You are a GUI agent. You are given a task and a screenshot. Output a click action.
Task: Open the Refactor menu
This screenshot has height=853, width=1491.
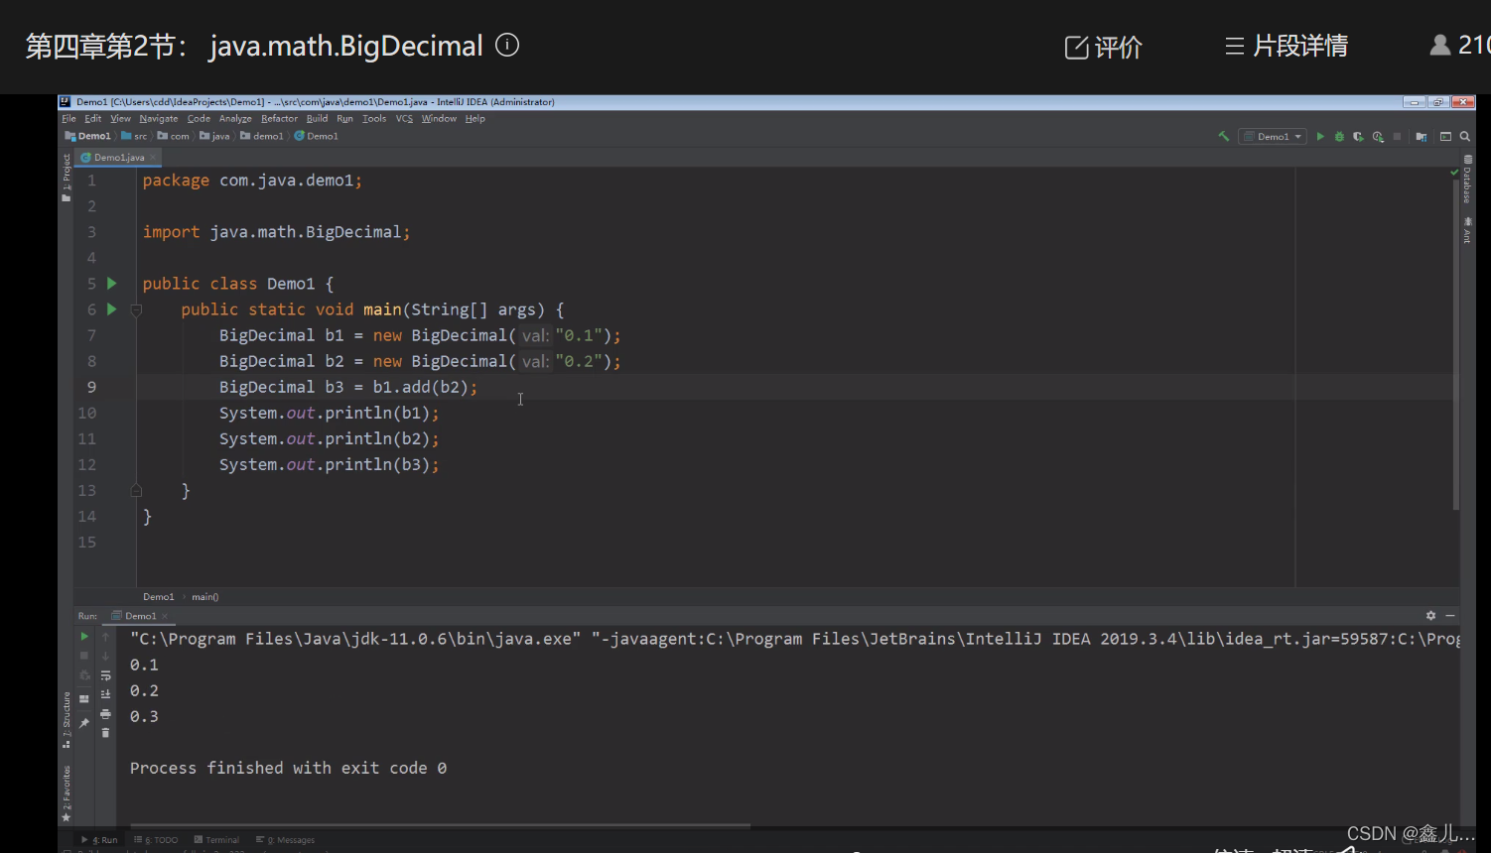coord(279,119)
